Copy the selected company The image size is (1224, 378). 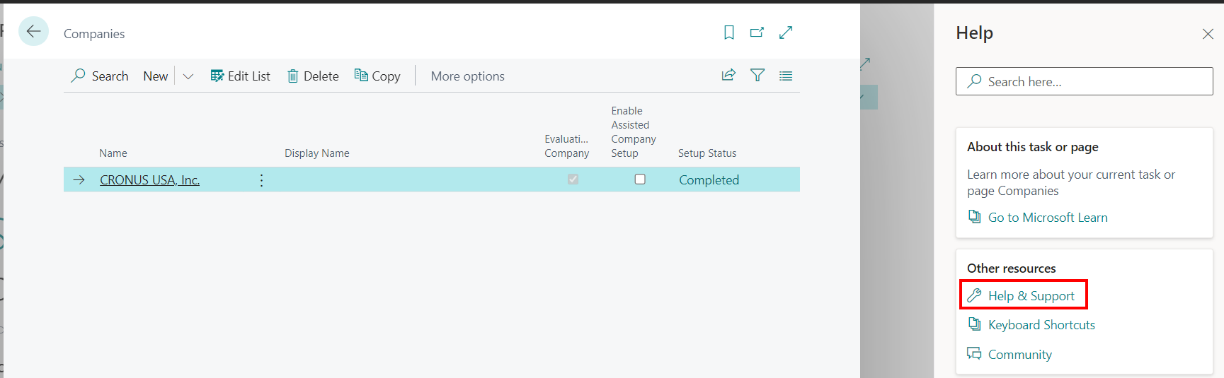click(377, 76)
